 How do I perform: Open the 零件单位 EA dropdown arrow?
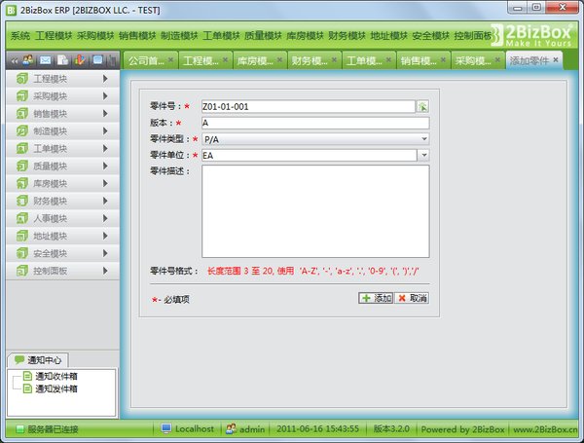tap(423, 155)
